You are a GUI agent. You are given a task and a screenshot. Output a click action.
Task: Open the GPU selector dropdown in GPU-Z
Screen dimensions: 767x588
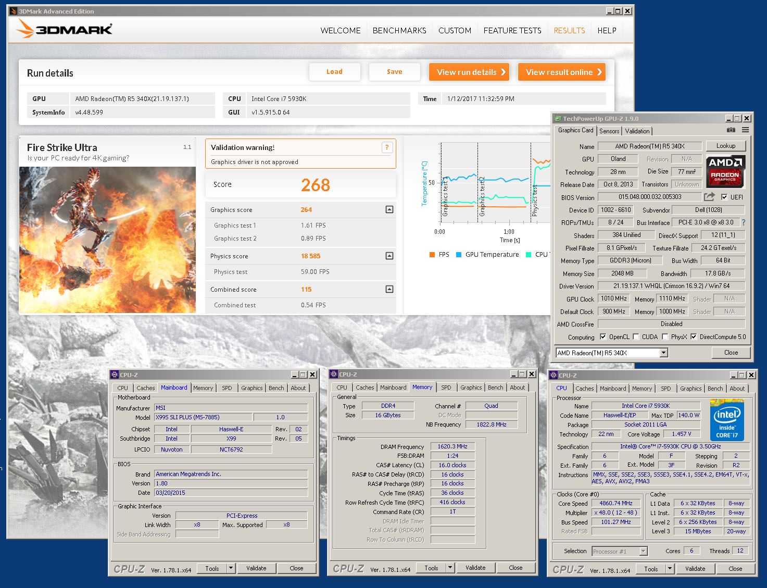pos(663,353)
